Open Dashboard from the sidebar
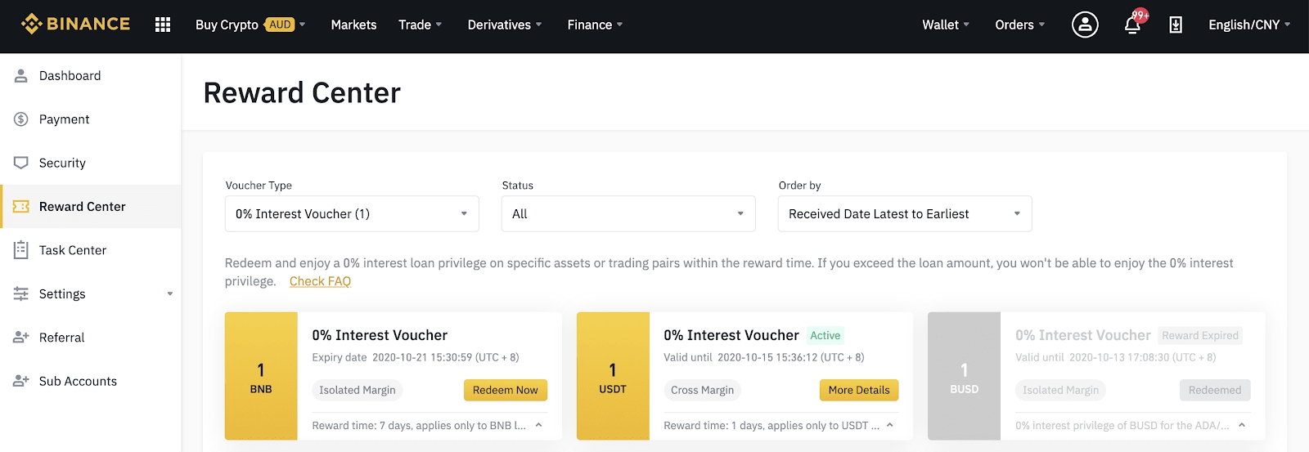 pyautogui.click(x=70, y=76)
